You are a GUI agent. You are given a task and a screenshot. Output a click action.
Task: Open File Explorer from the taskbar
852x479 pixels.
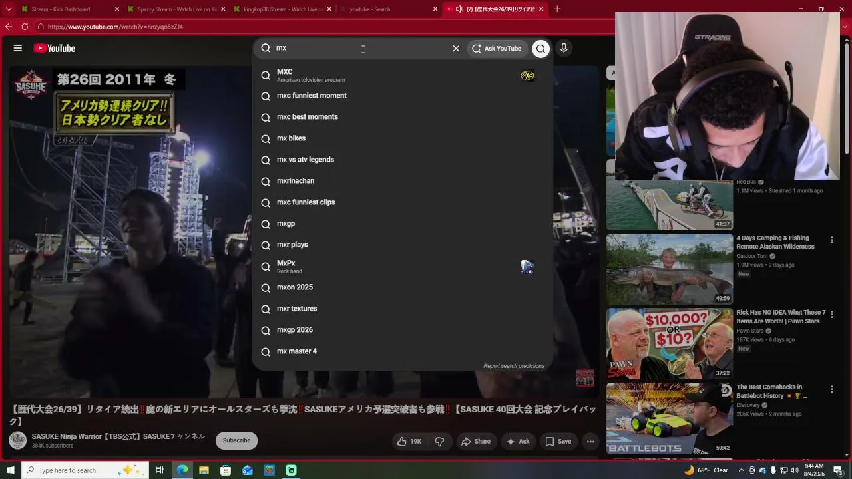tap(204, 470)
